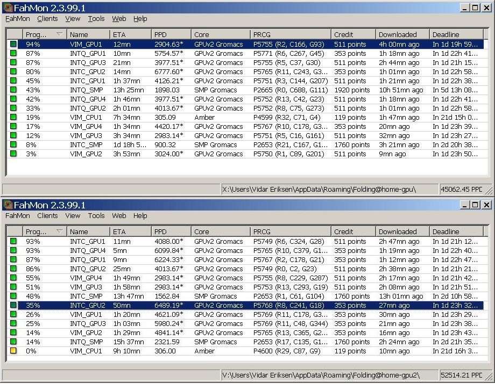The image size is (495, 384).
Task: Click the FahMon app icon in bottom window title bar
Action: pyautogui.click(x=8, y=205)
